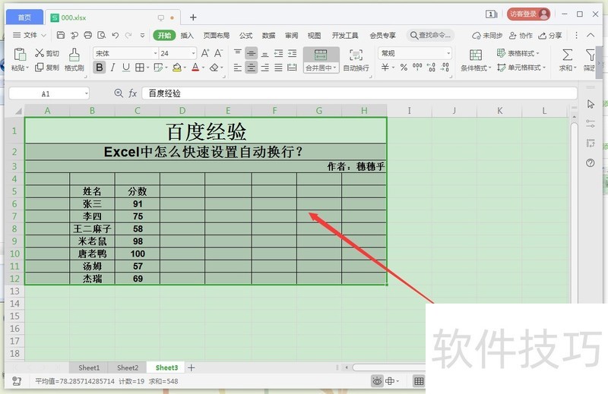
Task: Toggle 自动换行 wrap text
Action: point(356,60)
